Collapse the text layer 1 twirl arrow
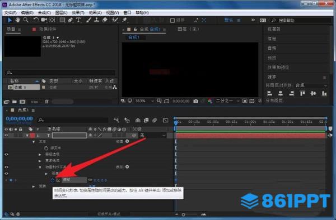Image resolution: width=336 pixels, height=220 pixels. click(x=27, y=136)
